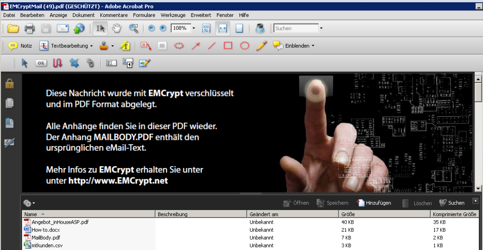Toggle Fit Page view
The width and height of the screenshot is (483, 250).
(x=239, y=28)
